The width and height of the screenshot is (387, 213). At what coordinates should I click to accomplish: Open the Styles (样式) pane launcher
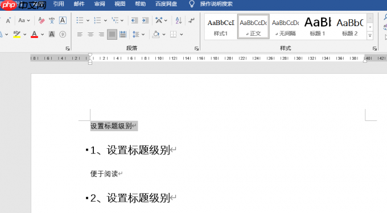coord(374,48)
